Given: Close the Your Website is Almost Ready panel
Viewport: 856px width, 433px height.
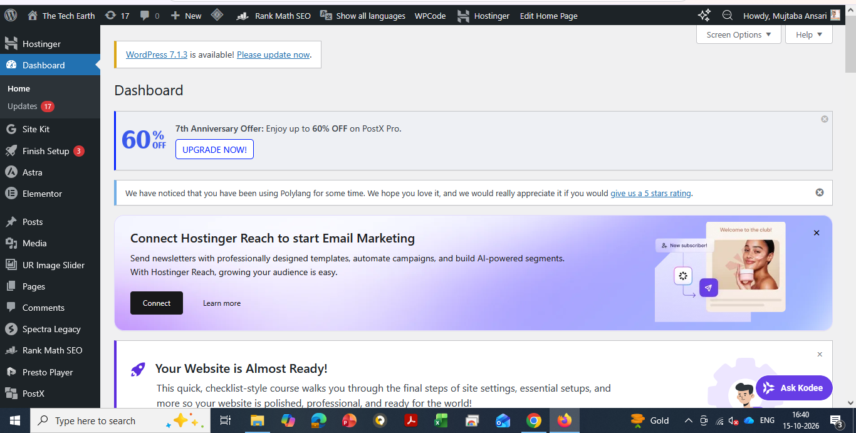Looking at the screenshot, I should click(x=820, y=355).
